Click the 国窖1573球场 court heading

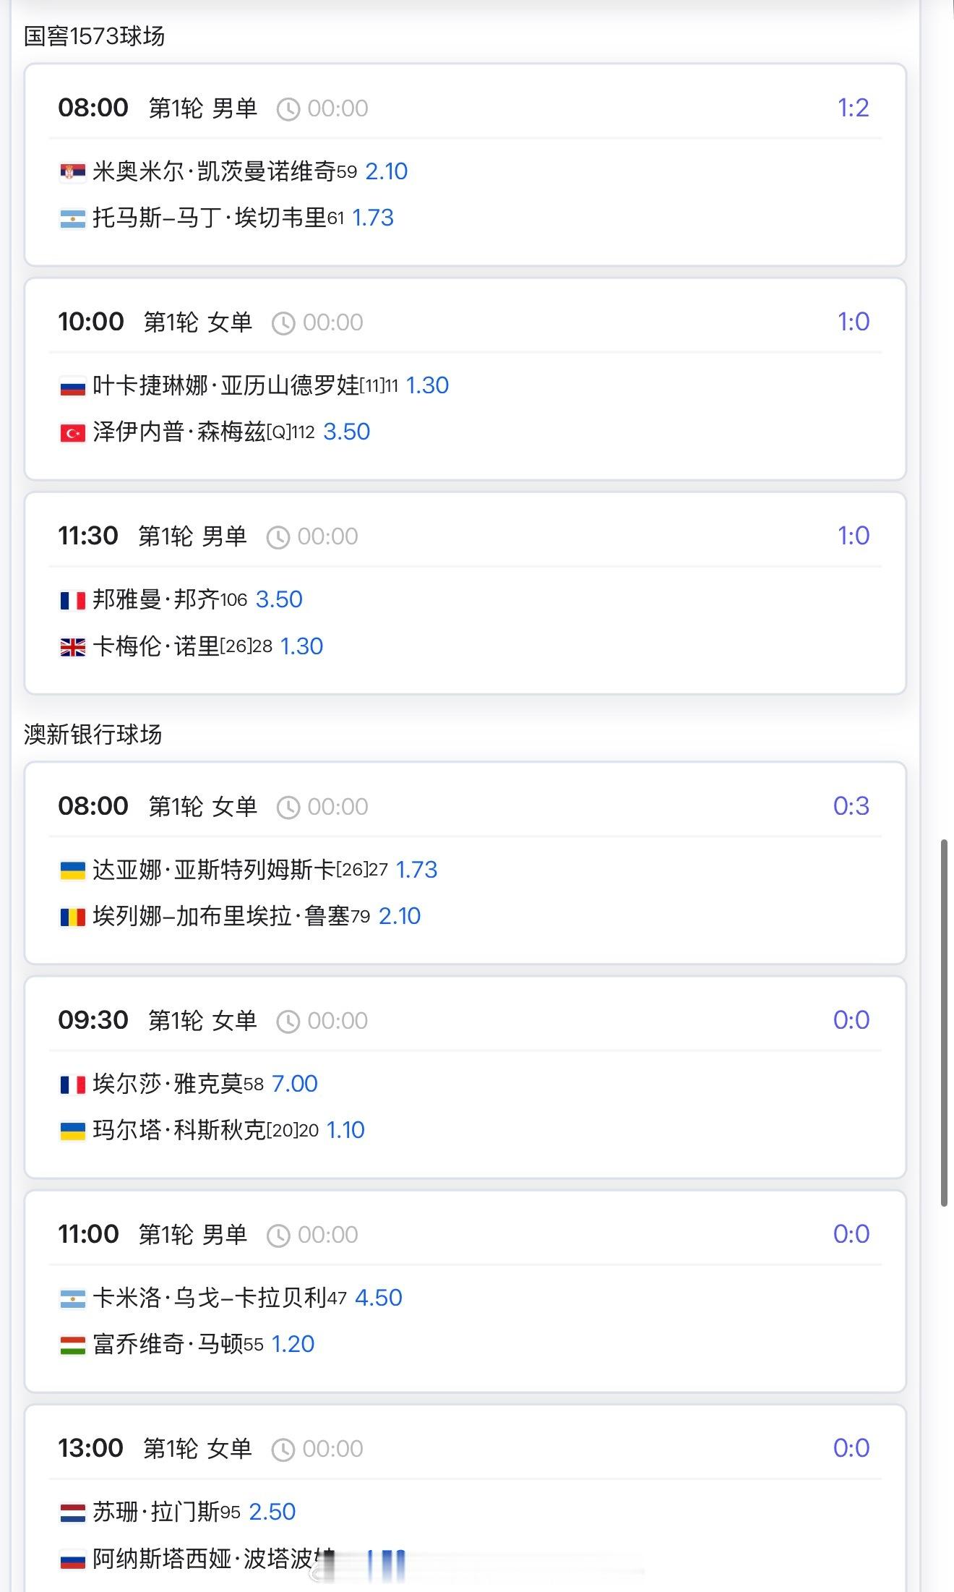pos(94,36)
